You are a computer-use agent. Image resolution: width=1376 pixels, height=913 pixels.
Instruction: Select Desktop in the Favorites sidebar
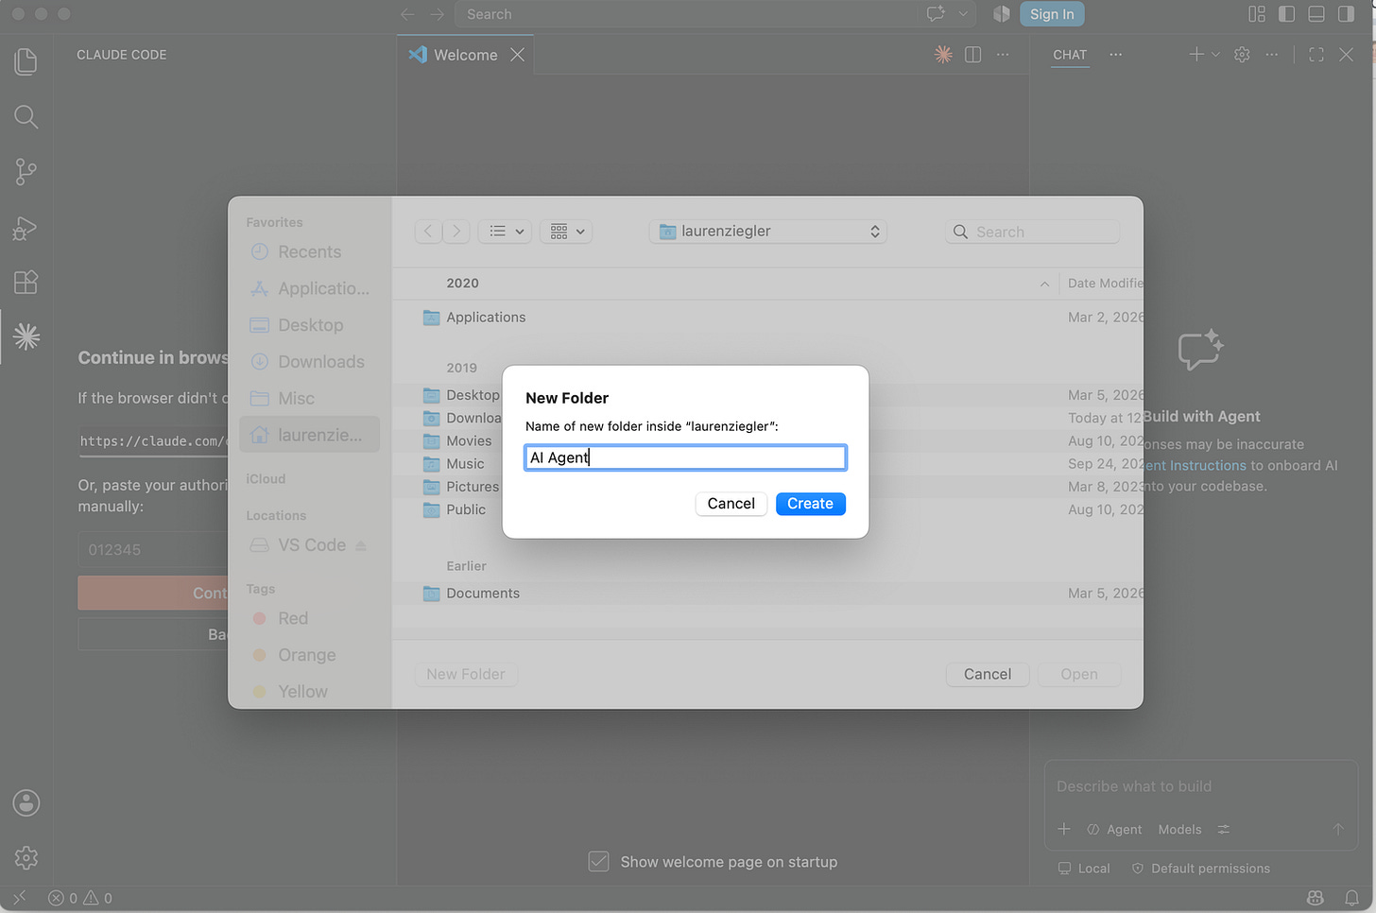point(309,325)
